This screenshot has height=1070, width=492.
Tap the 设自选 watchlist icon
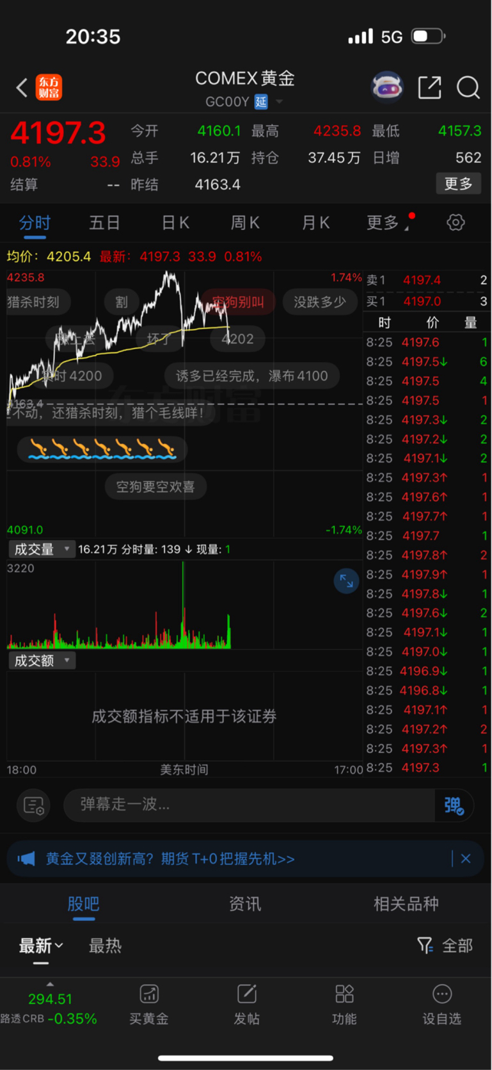click(442, 994)
